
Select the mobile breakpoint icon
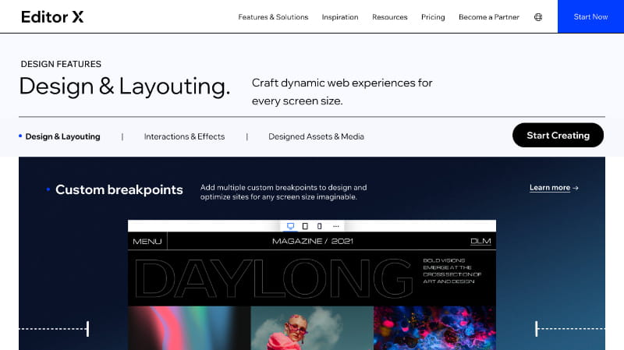click(319, 226)
